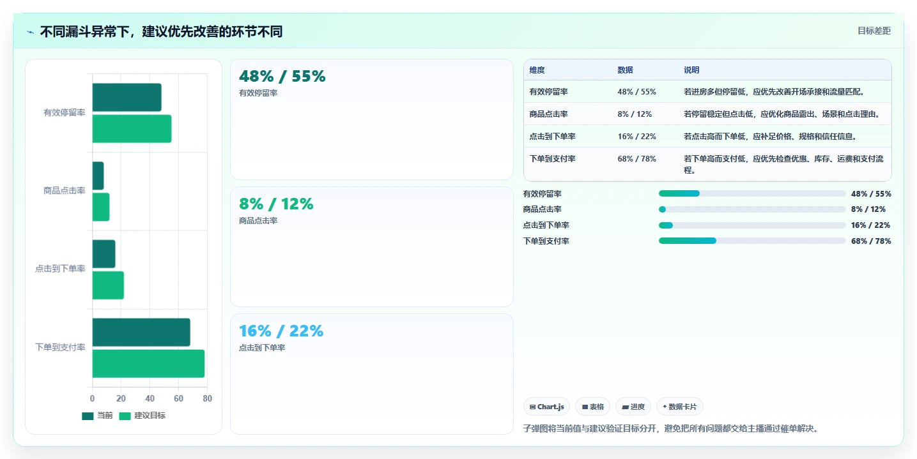The image size is (917, 459).
Task: Click the 商品点击率 progress bar
Action: 752,209
